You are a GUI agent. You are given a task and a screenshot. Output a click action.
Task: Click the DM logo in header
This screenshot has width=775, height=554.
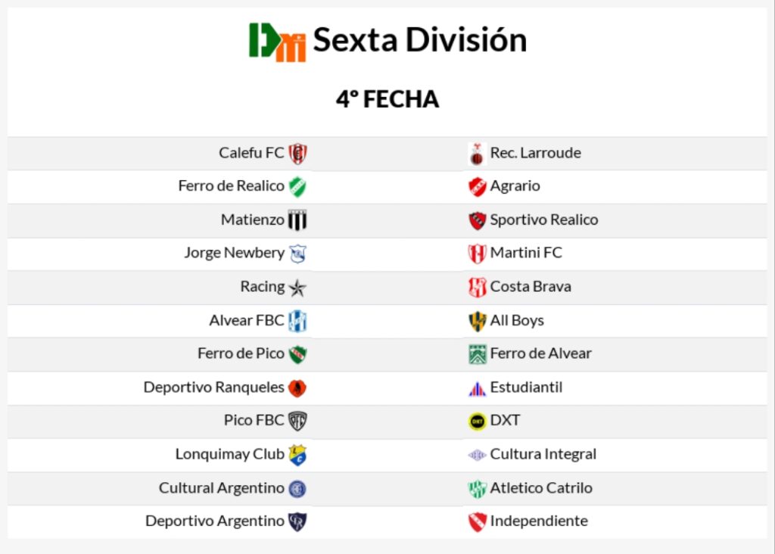(277, 42)
